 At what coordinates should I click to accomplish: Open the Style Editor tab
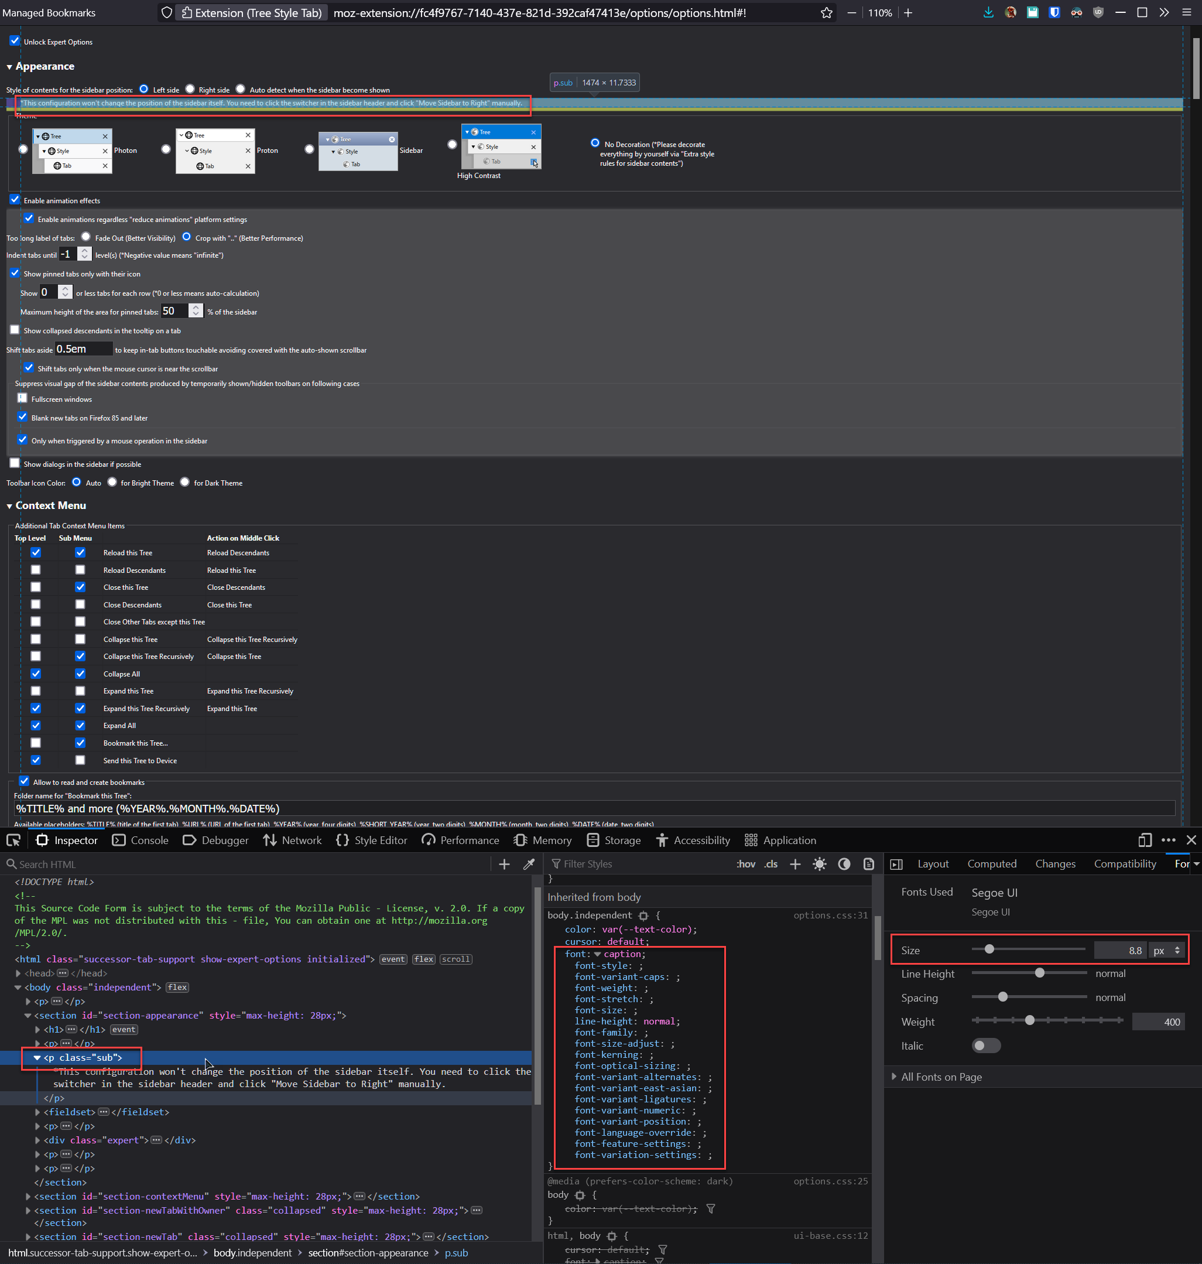pos(372,841)
